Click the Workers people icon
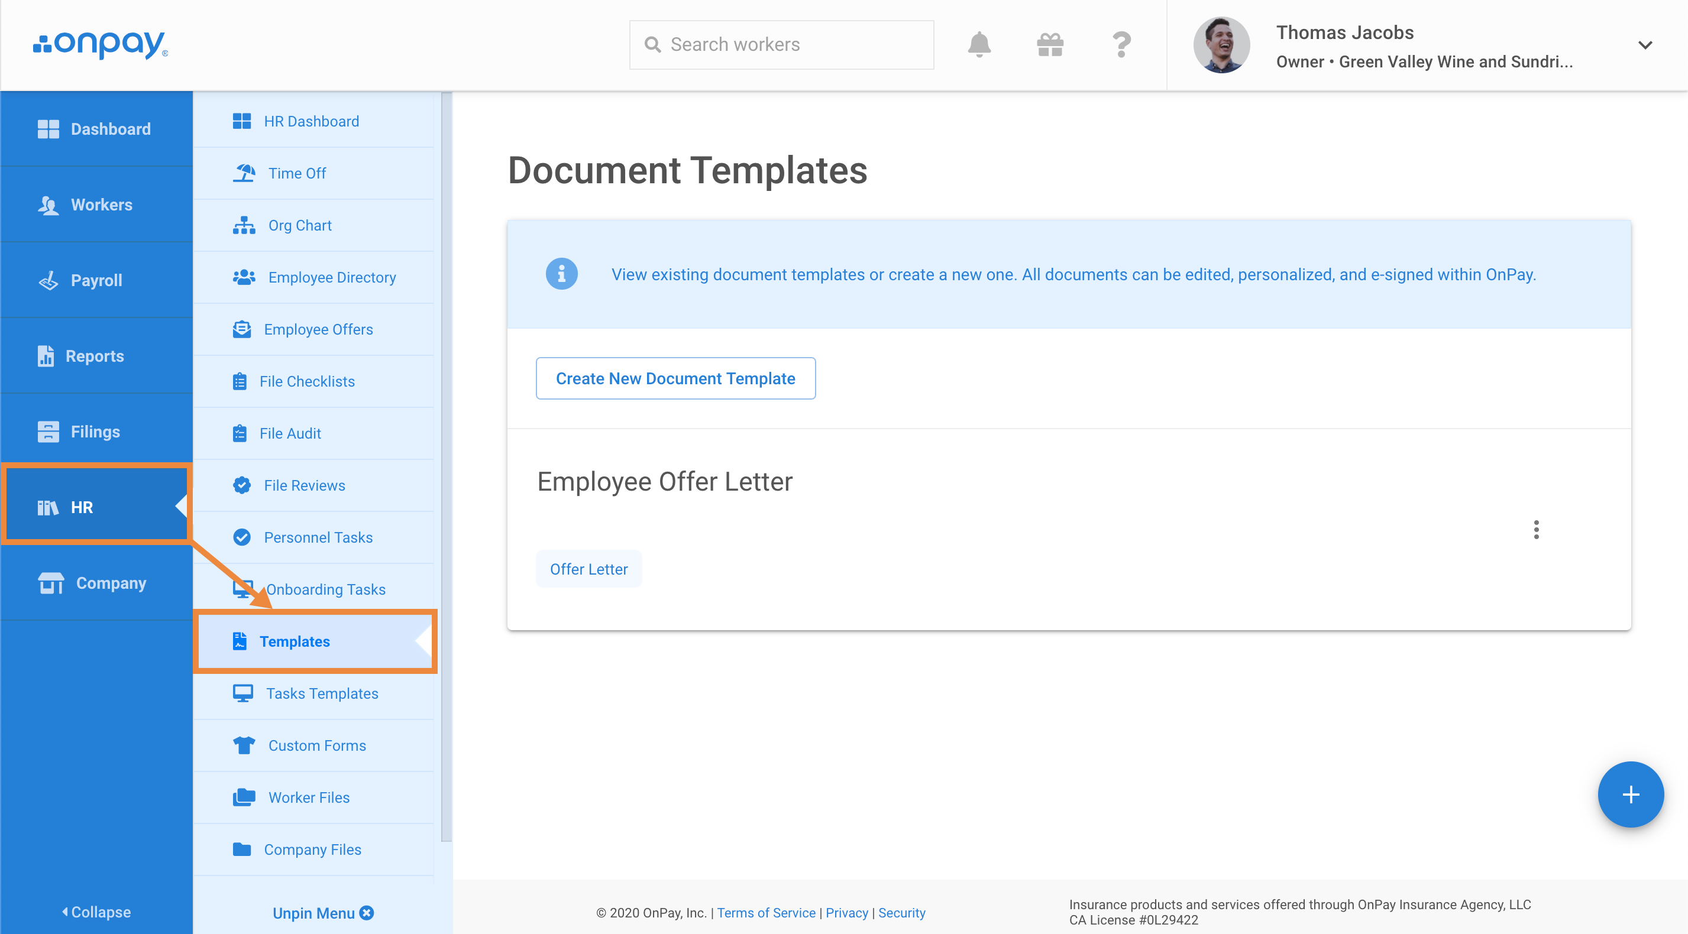1688x934 pixels. coord(48,205)
